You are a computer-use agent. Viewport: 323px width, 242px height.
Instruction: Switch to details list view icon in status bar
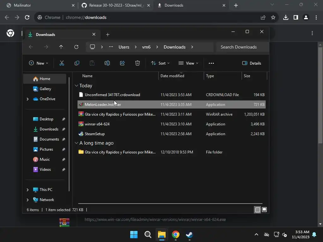[x=257, y=210]
